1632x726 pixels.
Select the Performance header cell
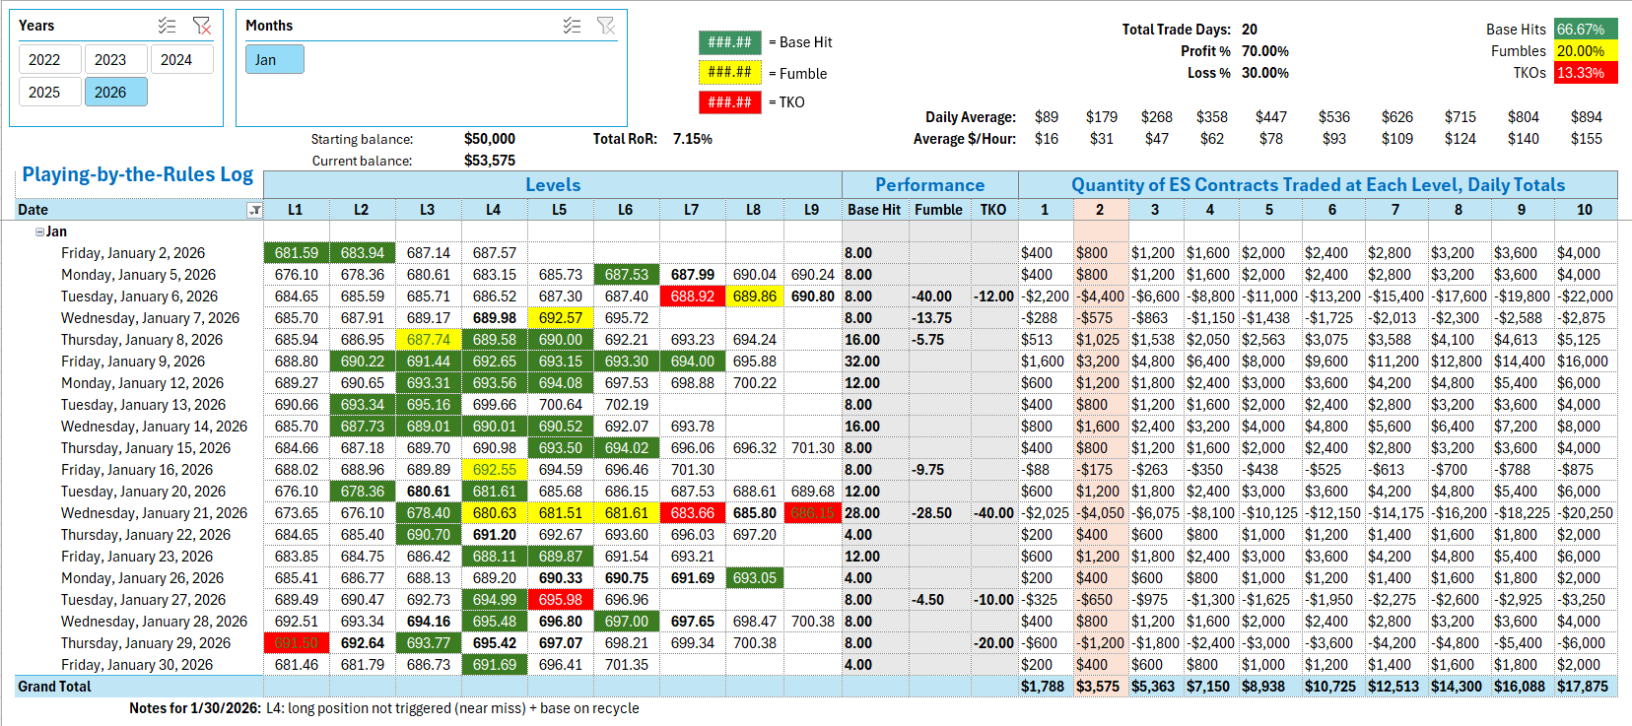pos(929,185)
